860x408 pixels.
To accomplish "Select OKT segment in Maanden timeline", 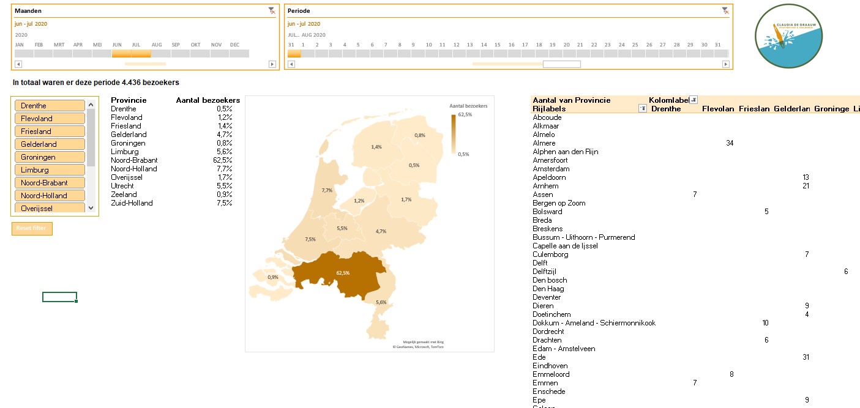I will [x=200, y=53].
